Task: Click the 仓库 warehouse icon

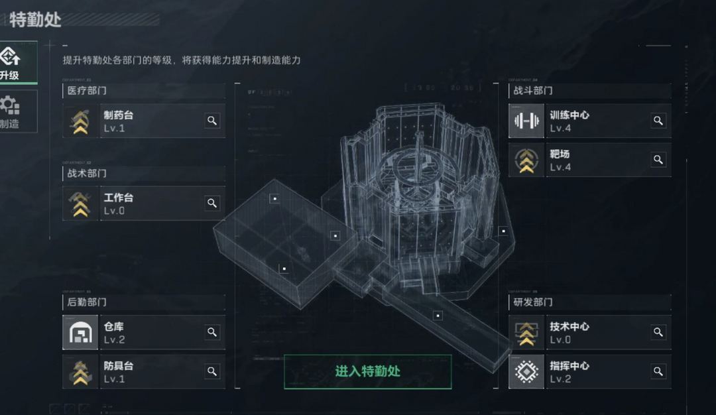Action: click(80, 332)
